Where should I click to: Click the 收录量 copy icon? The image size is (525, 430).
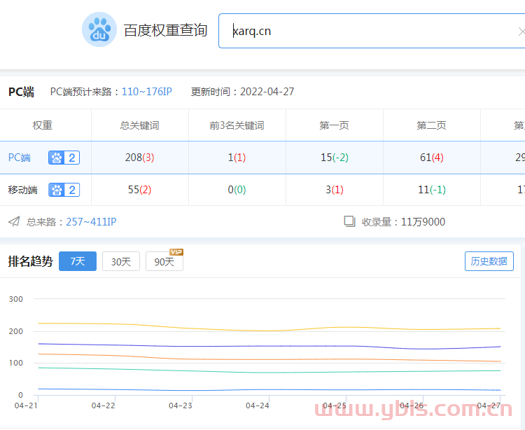pyautogui.click(x=350, y=222)
